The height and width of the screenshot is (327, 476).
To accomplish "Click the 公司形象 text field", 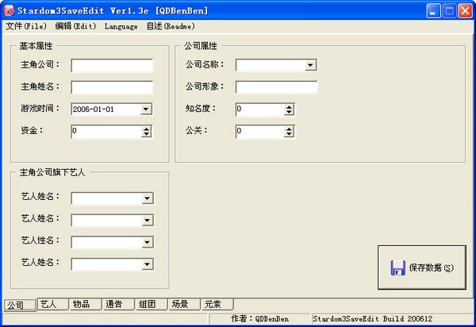I will coord(277,87).
